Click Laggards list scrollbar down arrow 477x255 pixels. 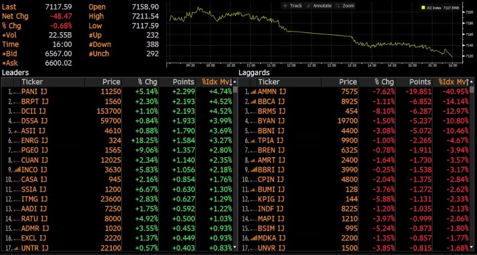472,247
